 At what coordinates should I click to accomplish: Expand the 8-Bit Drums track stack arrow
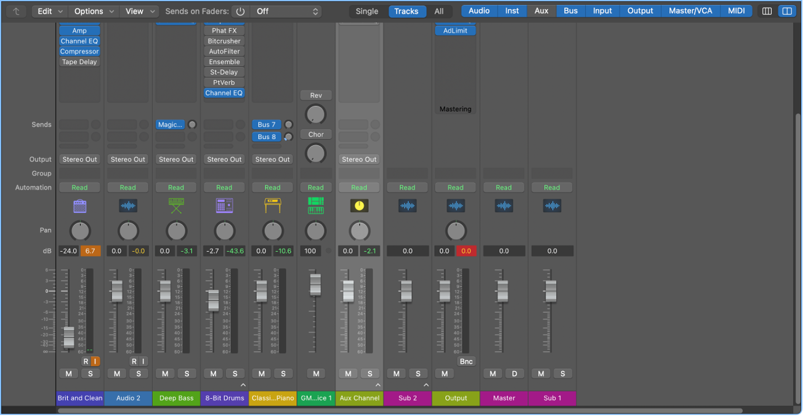(243, 385)
